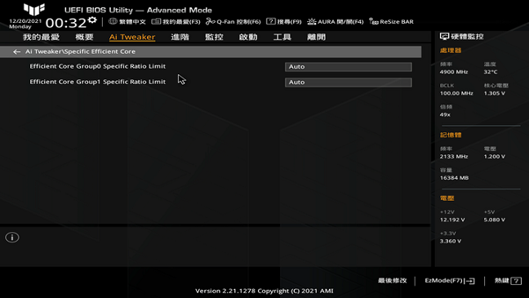The width and height of the screenshot is (529, 298).
Task: Open Efficient Core Group0 Specific Ratio Limit dropdown
Action: point(348,67)
